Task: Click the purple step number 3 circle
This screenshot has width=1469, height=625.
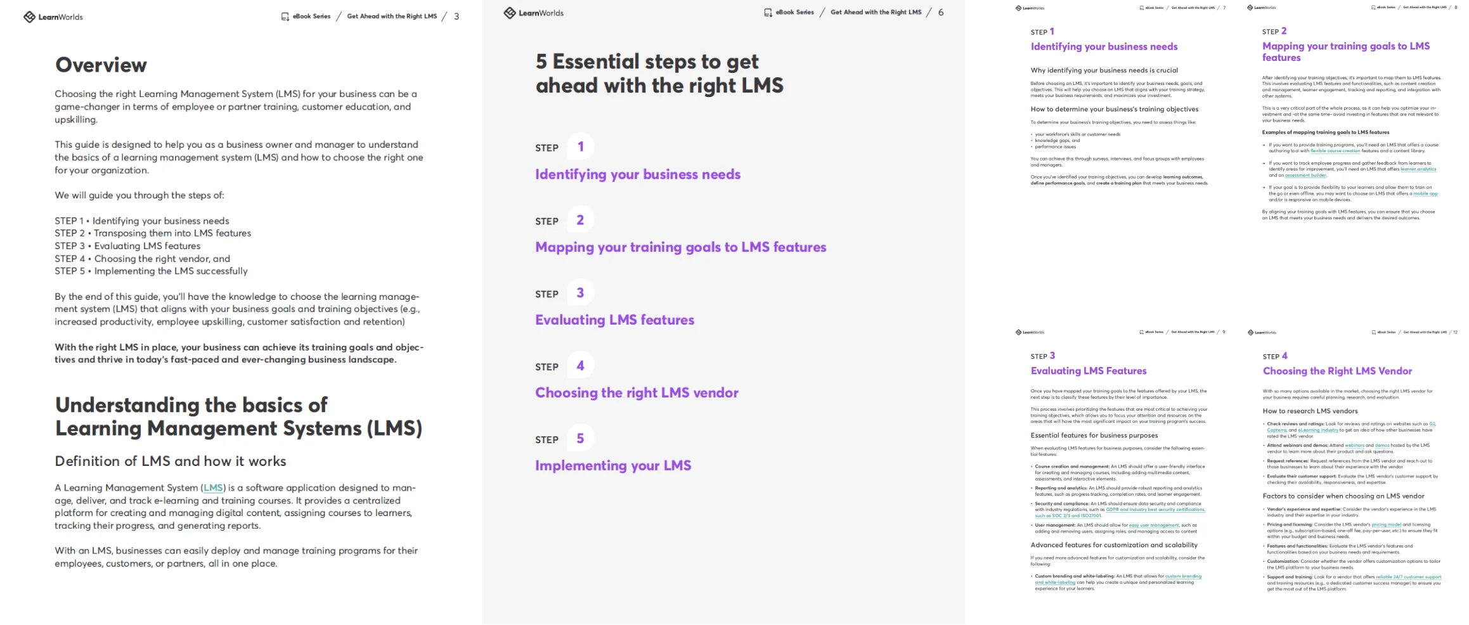Action: [x=580, y=293]
